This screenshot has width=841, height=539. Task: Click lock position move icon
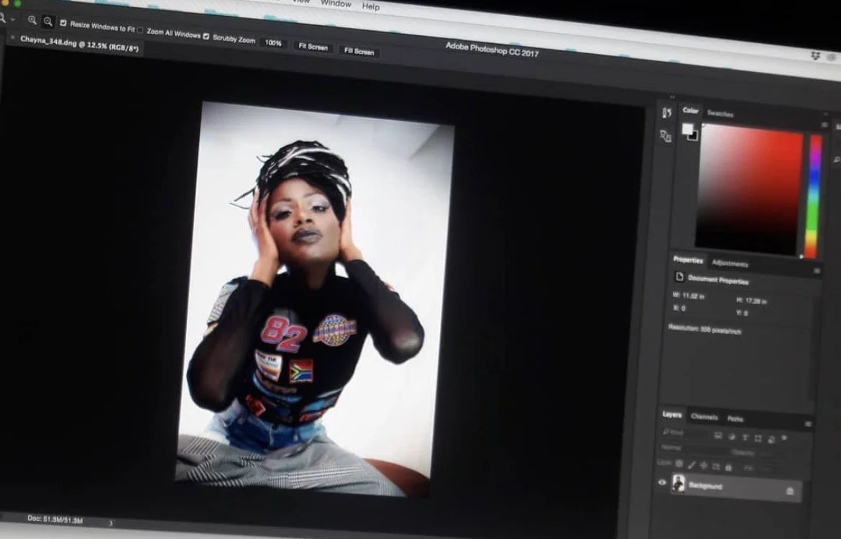(704, 466)
